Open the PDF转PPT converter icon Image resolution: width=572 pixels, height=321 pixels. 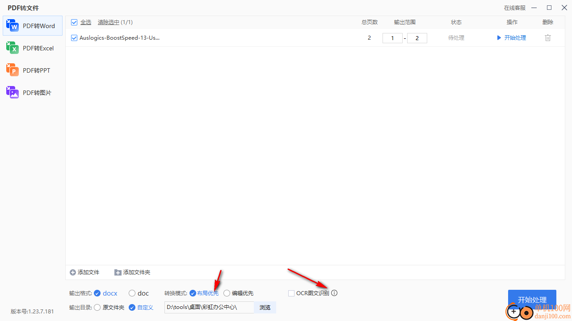click(12, 70)
